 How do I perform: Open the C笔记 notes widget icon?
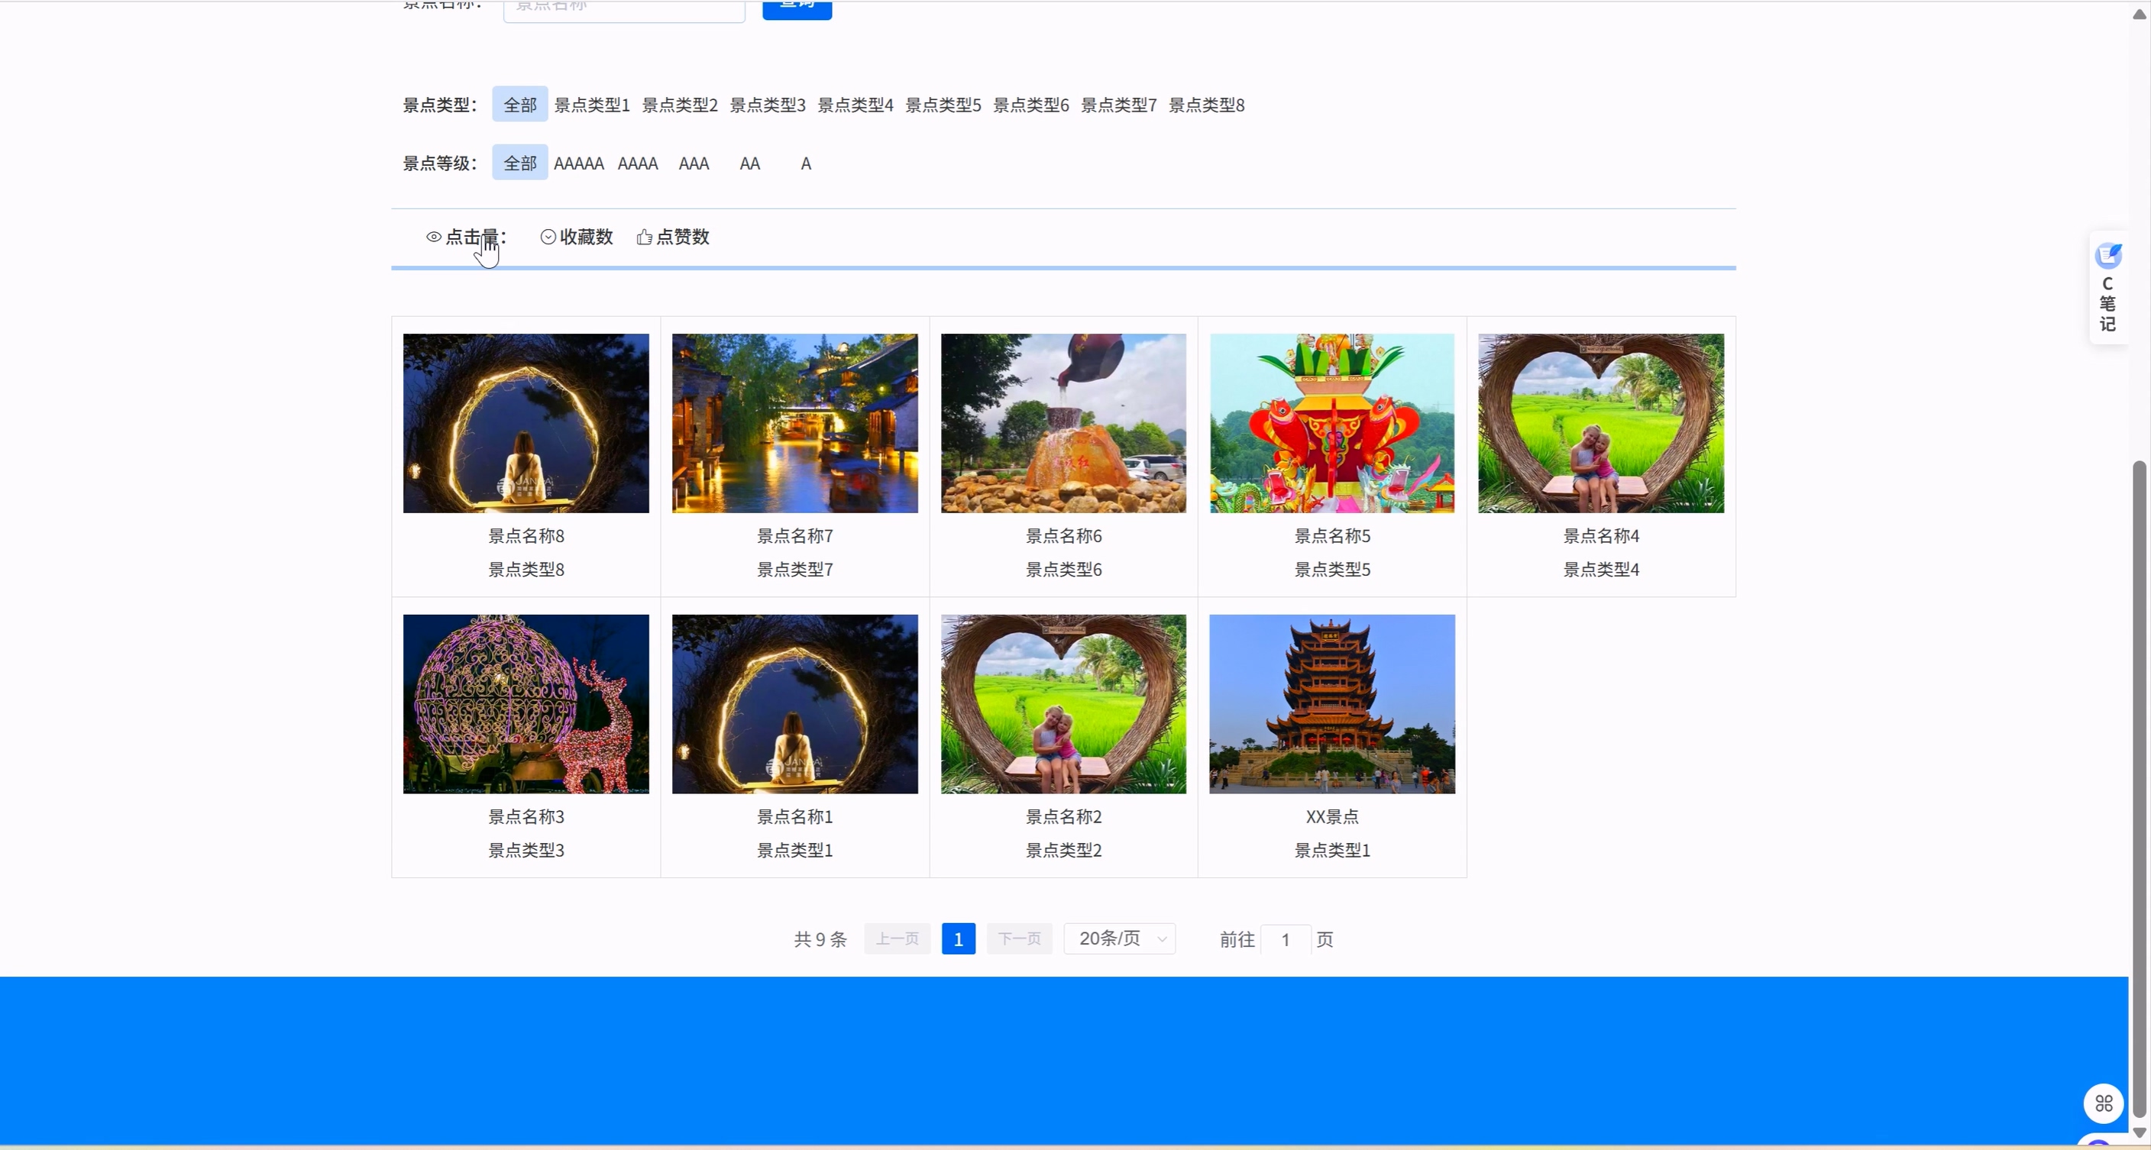click(2107, 255)
